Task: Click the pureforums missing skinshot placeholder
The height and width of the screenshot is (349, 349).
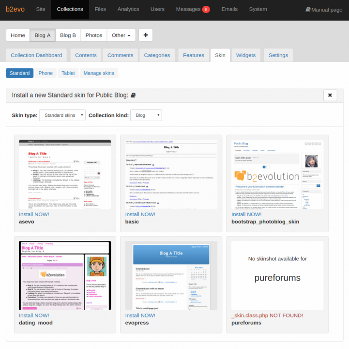Action: [x=277, y=275]
